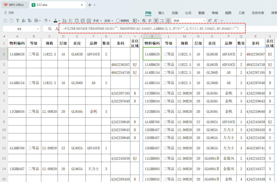
Task: Increase font size with A+ icon
Action: pos(210,21)
